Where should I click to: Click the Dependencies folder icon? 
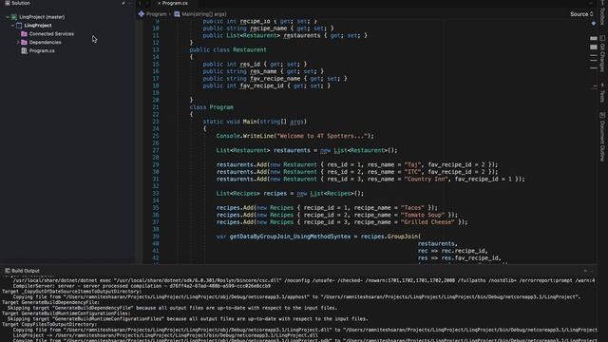click(24, 42)
